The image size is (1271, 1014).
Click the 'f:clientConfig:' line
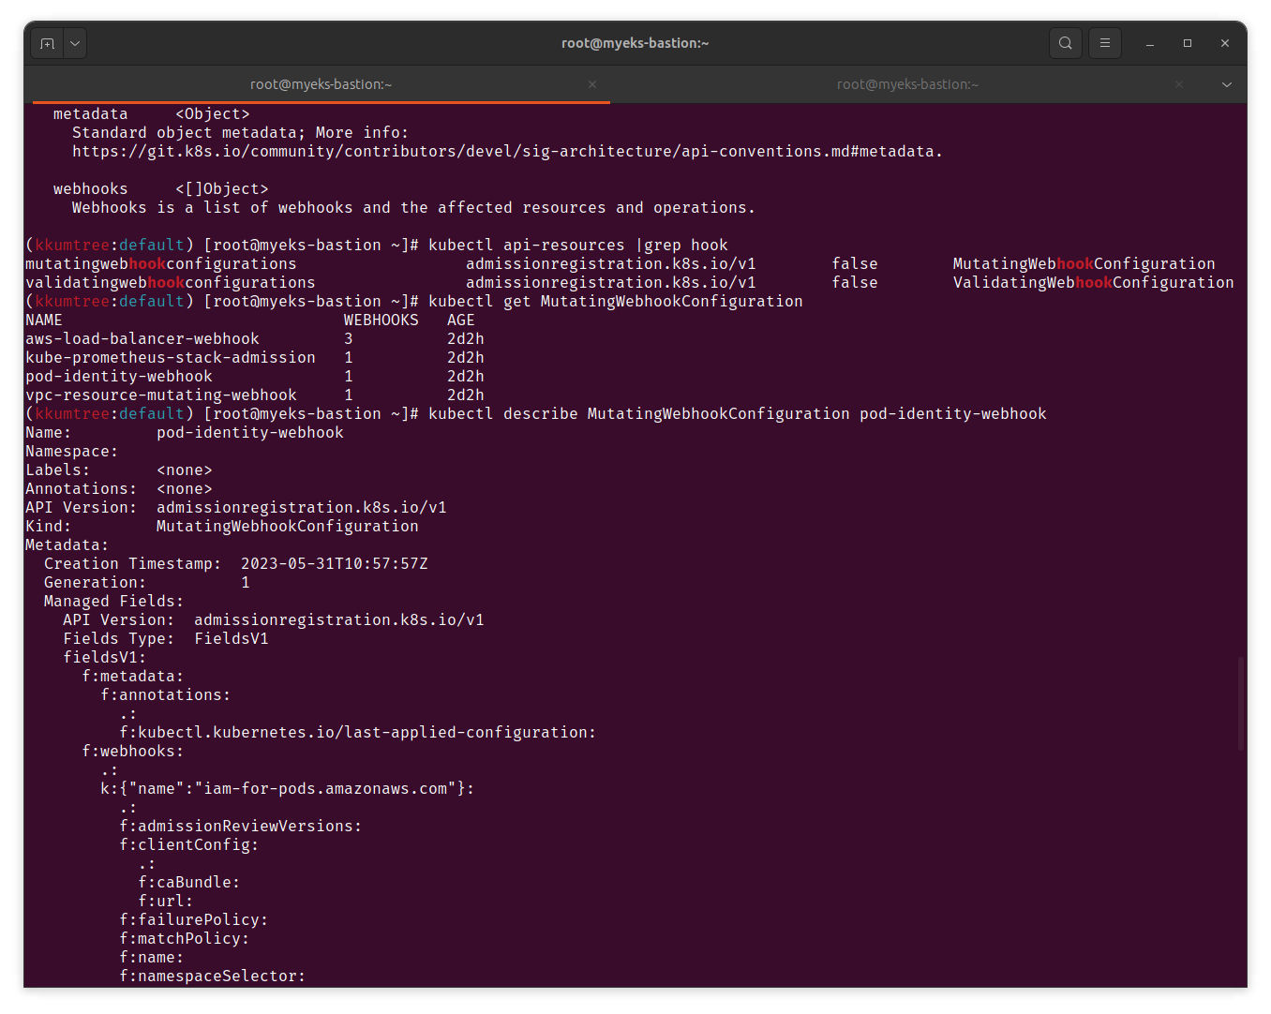(x=189, y=845)
